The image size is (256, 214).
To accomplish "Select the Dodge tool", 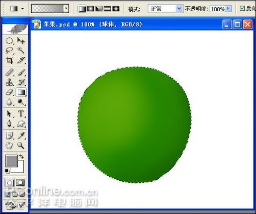I will coord(21,102).
